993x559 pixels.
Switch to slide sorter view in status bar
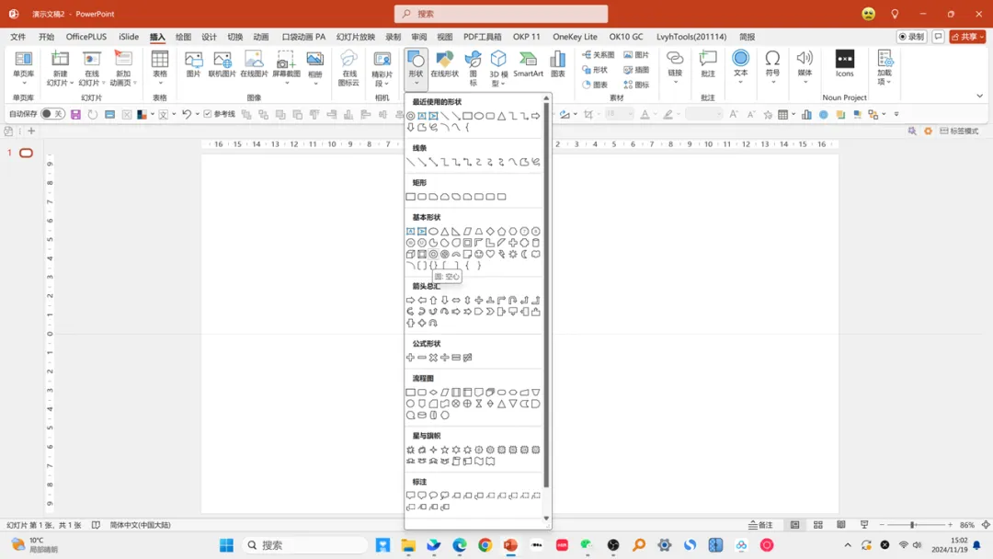[818, 525]
